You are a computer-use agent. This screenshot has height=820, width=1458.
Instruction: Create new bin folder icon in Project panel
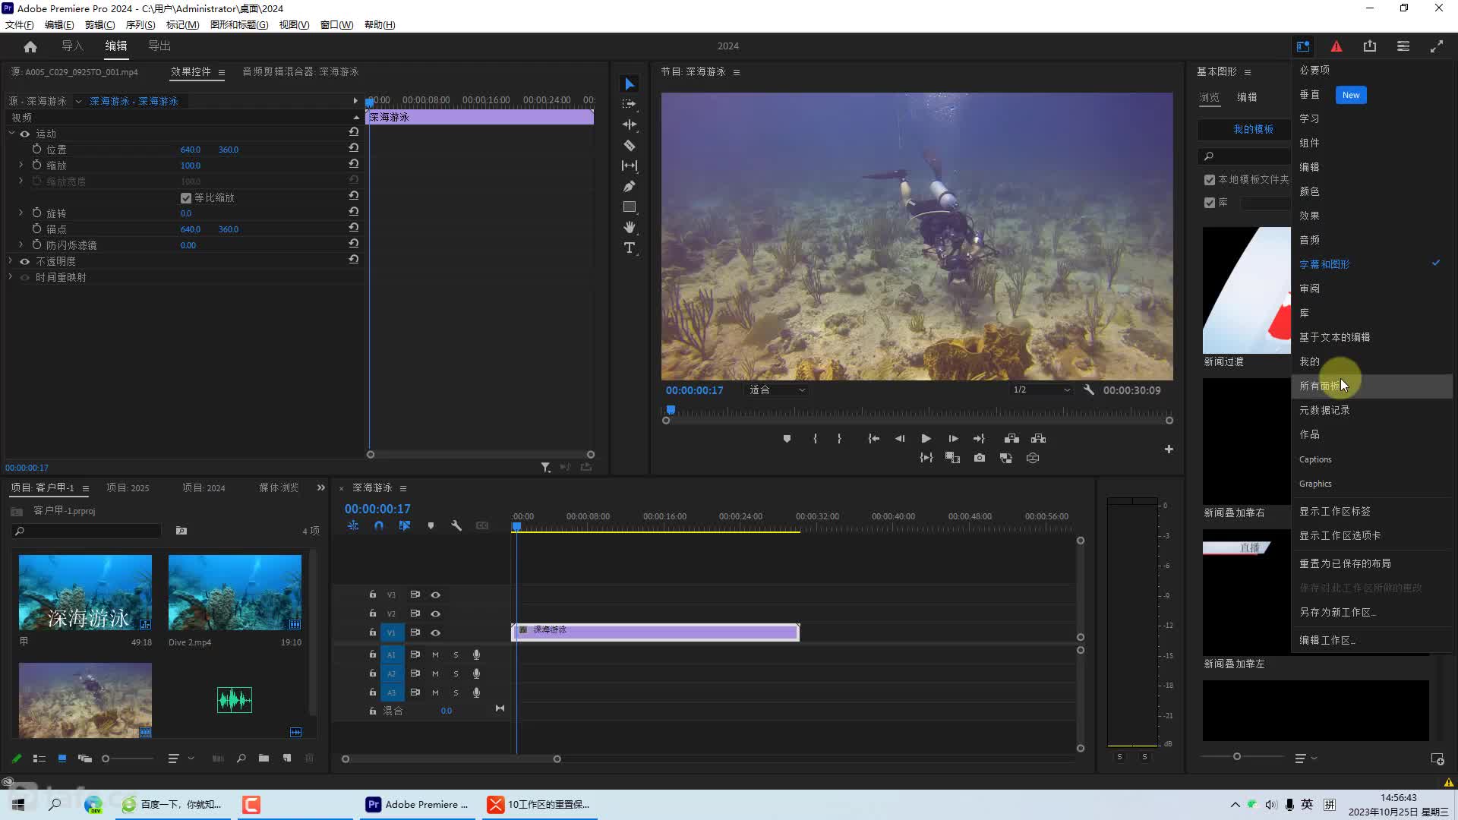click(264, 758)
